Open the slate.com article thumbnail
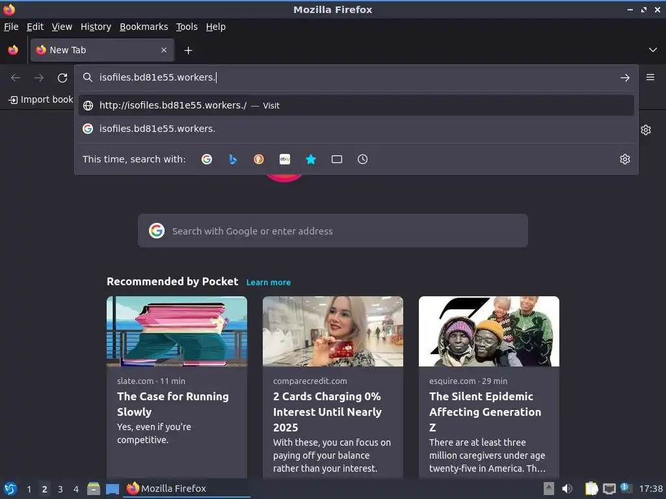The width and height of the screenshot is (666, 499). pyautogui.click(x=177, y=331)
